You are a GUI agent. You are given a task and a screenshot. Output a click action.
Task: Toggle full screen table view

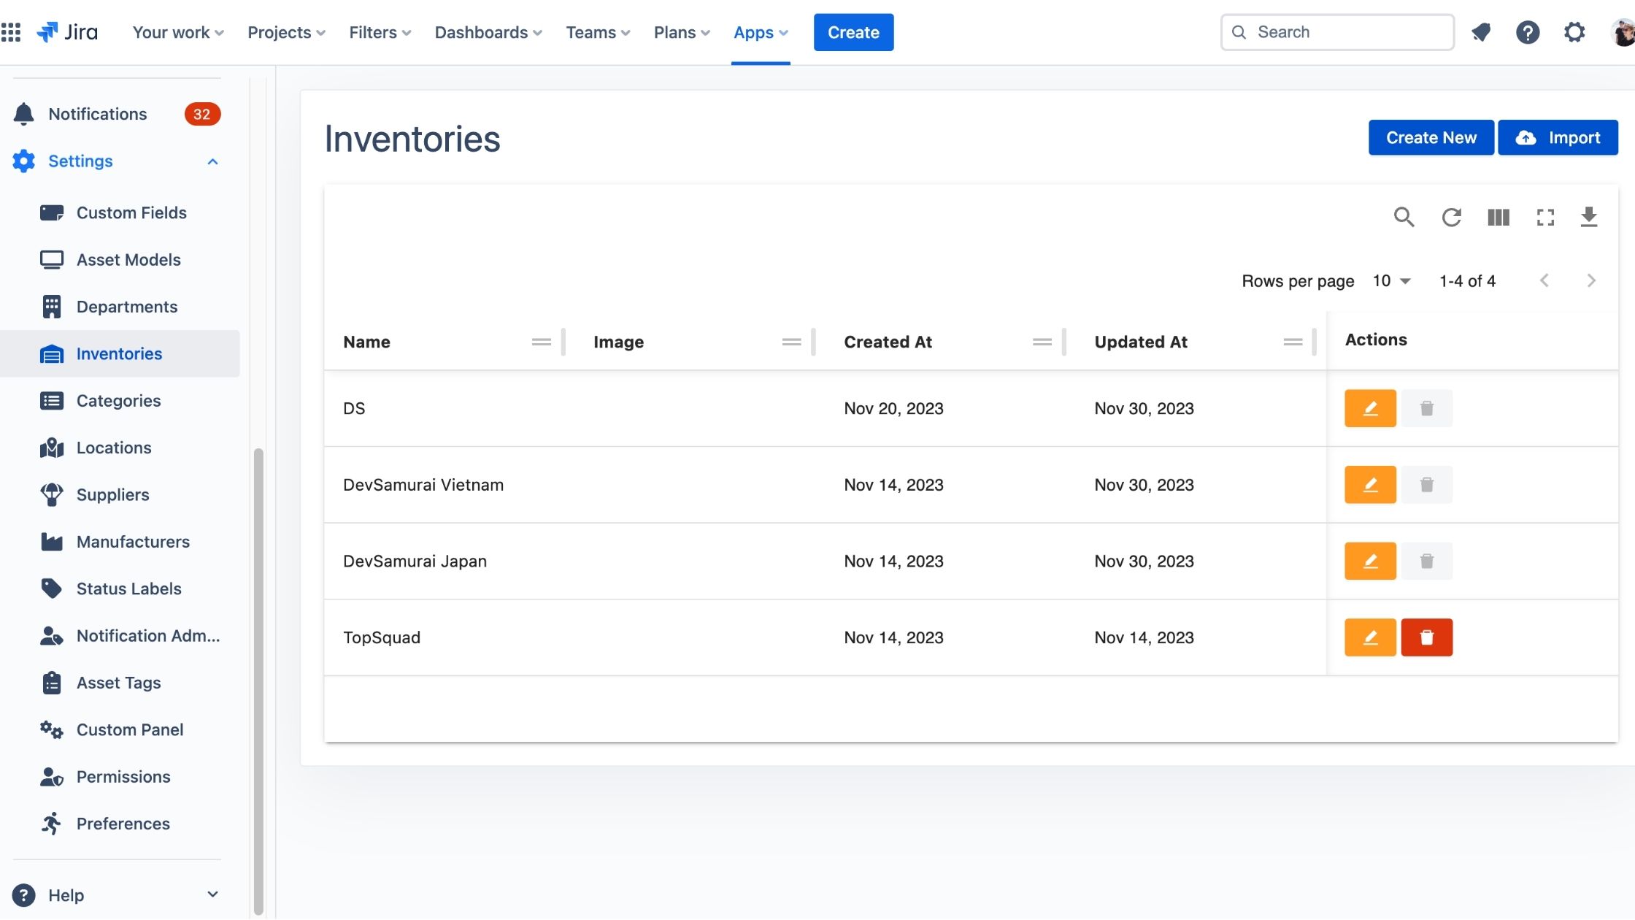click(1545, 217)
